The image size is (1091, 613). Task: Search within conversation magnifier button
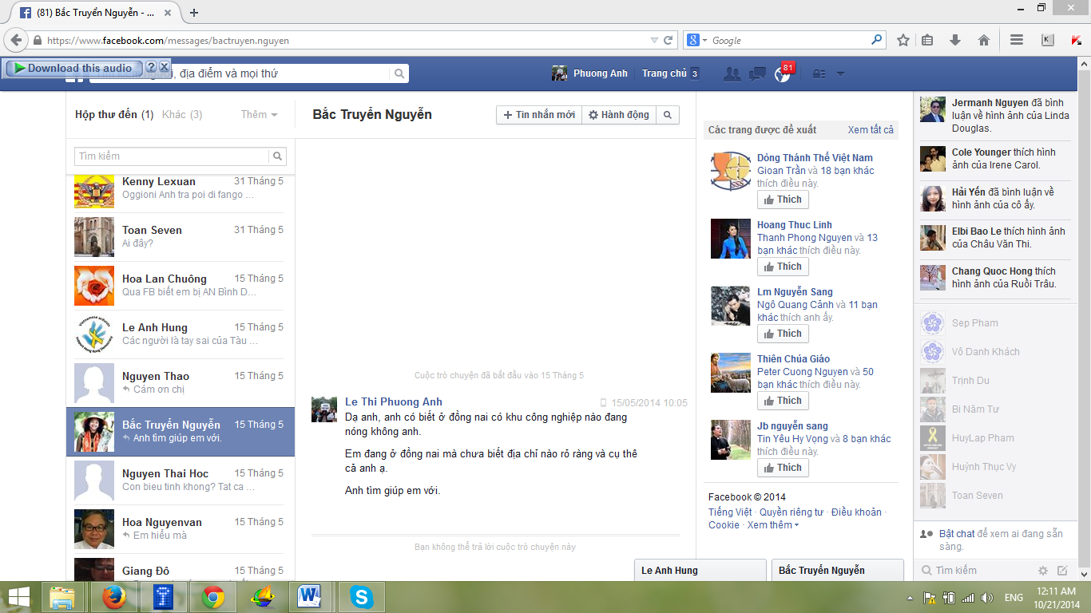(x=668, y=115)
